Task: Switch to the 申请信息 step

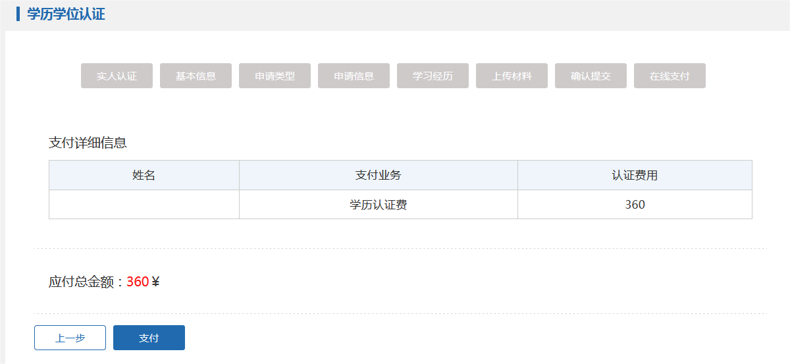Action: pos(354,76)
